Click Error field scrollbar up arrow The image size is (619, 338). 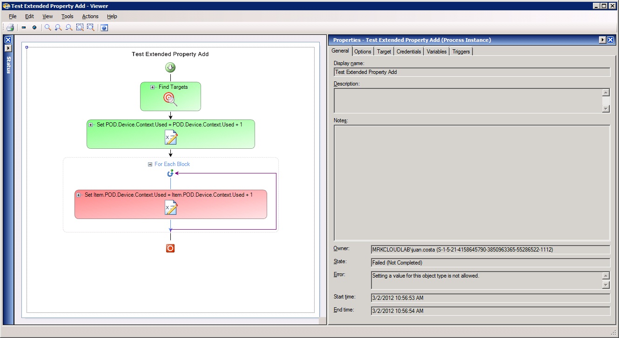click(x=606, y=275)
